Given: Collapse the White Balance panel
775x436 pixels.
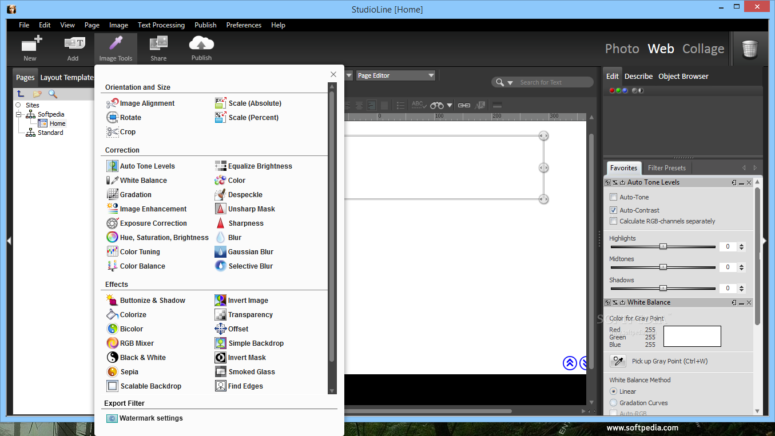Looking at the screenshot, I should [x=741, y=303].
